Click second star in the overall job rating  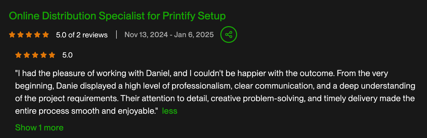pyautogui.click(x=21, y=35)
